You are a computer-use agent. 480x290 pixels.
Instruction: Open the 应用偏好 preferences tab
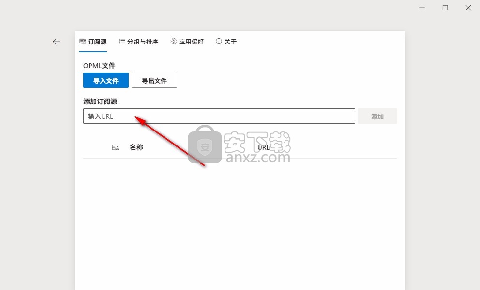point(187,42)
